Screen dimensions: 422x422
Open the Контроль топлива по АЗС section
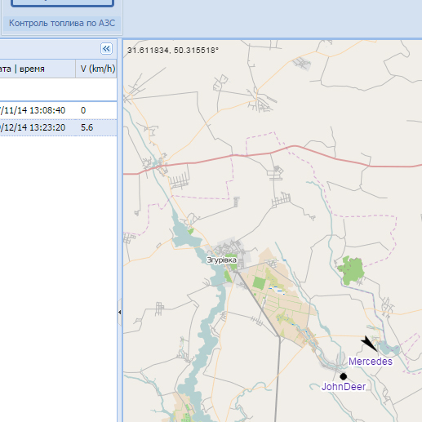62,23
